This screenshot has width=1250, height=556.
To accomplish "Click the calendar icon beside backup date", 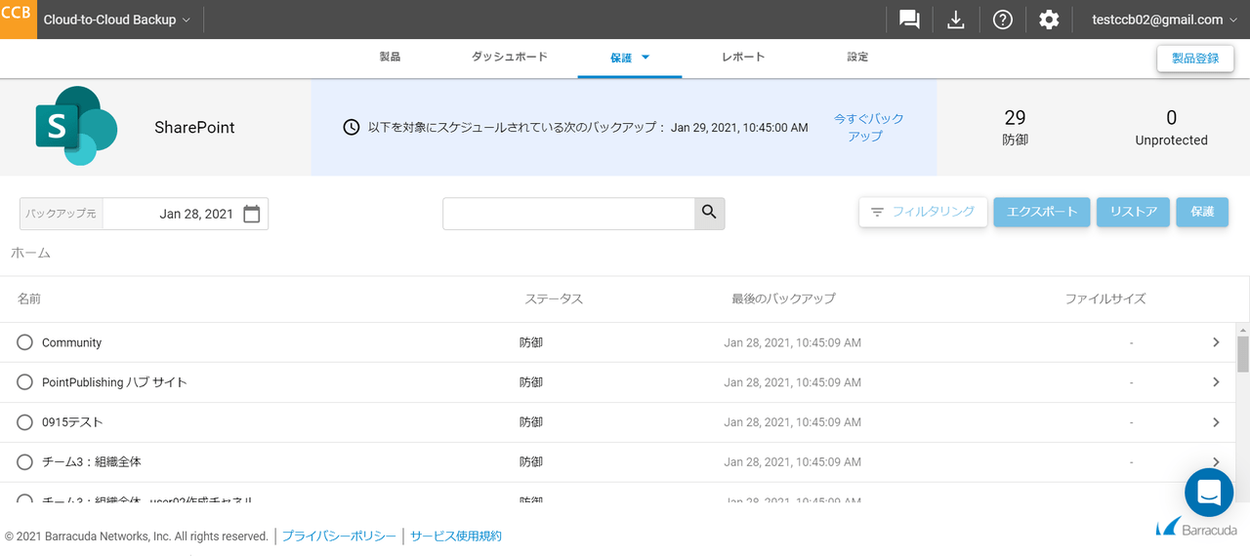I will point(252,214).
